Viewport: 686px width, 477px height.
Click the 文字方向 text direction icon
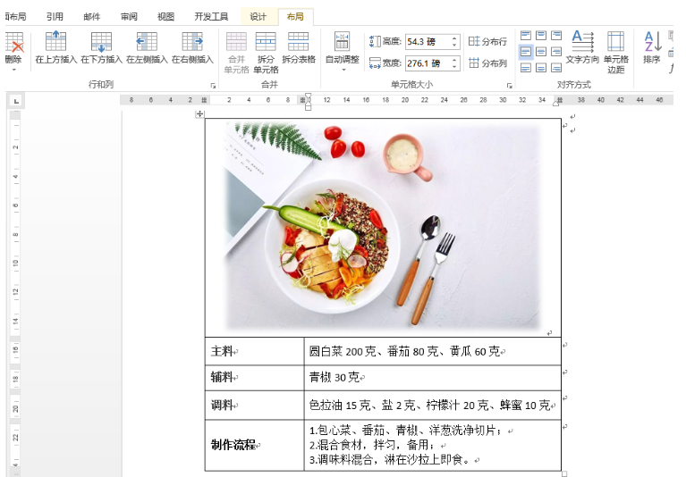(x=582, y=41)
